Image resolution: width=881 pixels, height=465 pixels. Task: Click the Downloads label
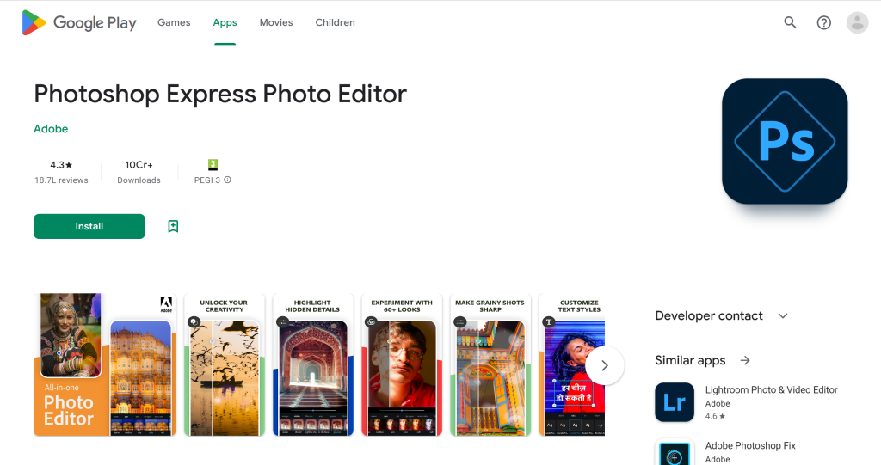(139, 180)
